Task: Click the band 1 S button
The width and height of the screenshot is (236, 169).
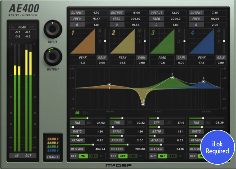Action: coord(100,41)
